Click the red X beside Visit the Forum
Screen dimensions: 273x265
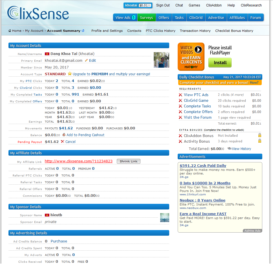pyautogui.click(x=180, y=118)
